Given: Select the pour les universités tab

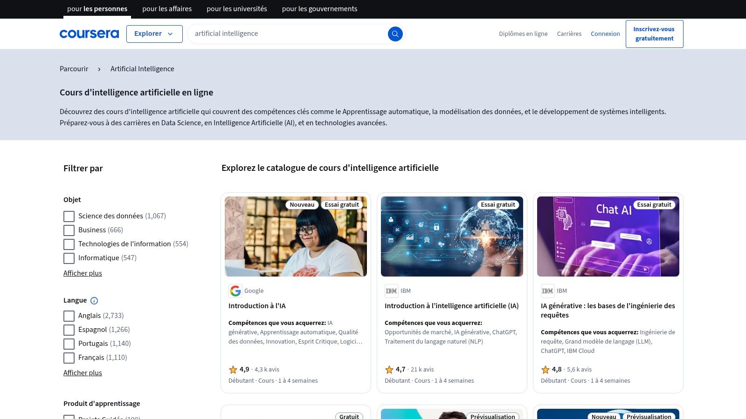Looking at the screenshot, I should pos(236,9).
